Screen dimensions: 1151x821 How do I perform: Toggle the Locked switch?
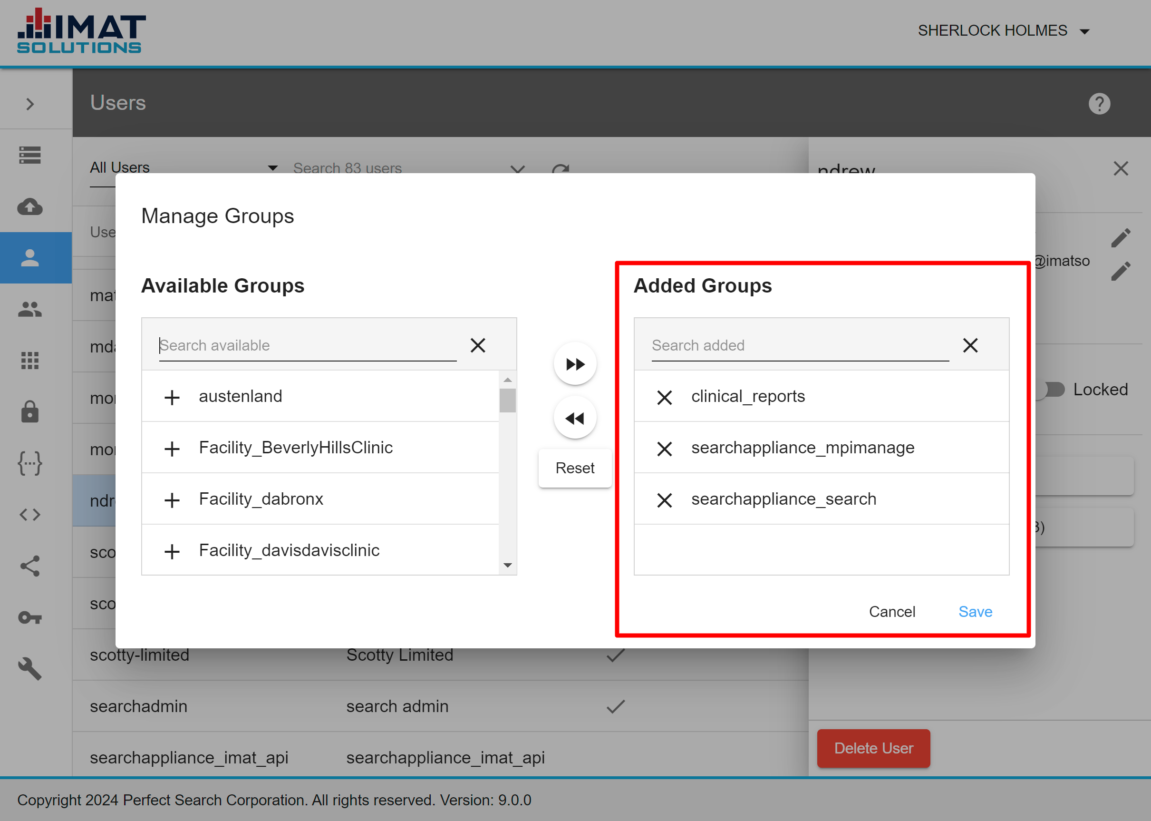pyautogui.click(x=1050, y=389)
